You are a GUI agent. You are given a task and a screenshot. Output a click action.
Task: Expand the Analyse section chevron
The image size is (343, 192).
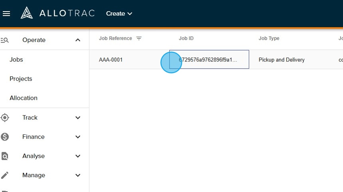(x=78, y=156)
